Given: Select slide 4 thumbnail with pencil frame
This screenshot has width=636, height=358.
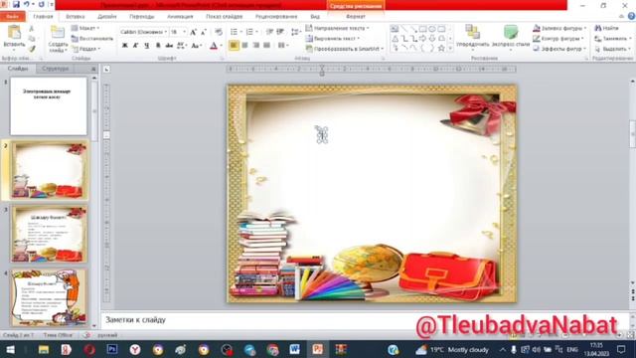Looking at the screenshot, I should point(49,297).
